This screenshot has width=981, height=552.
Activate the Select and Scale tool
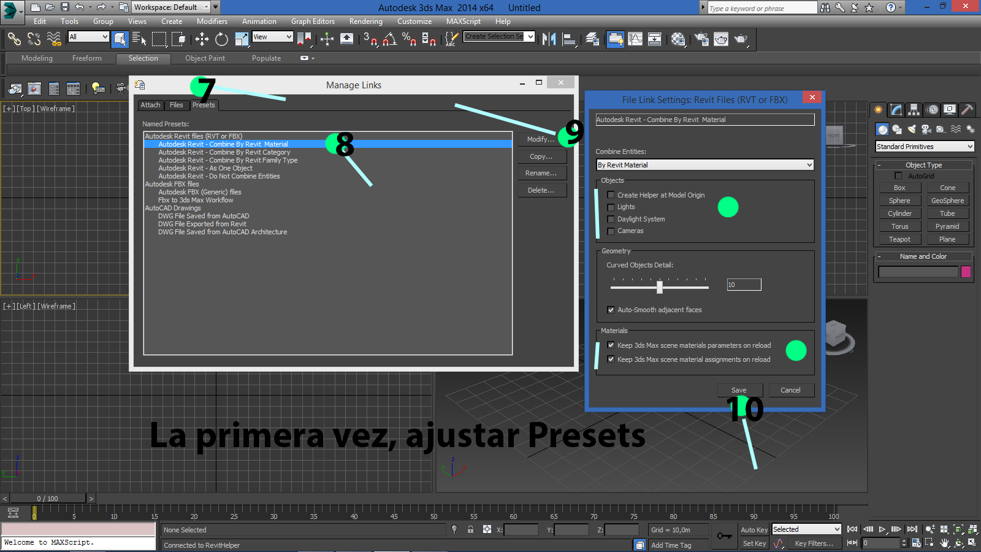pos(242,39)
